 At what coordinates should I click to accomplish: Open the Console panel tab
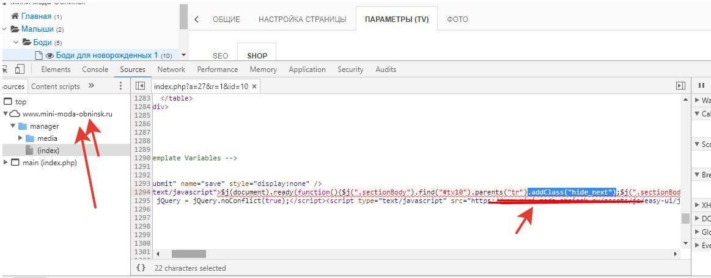(95, 69)
